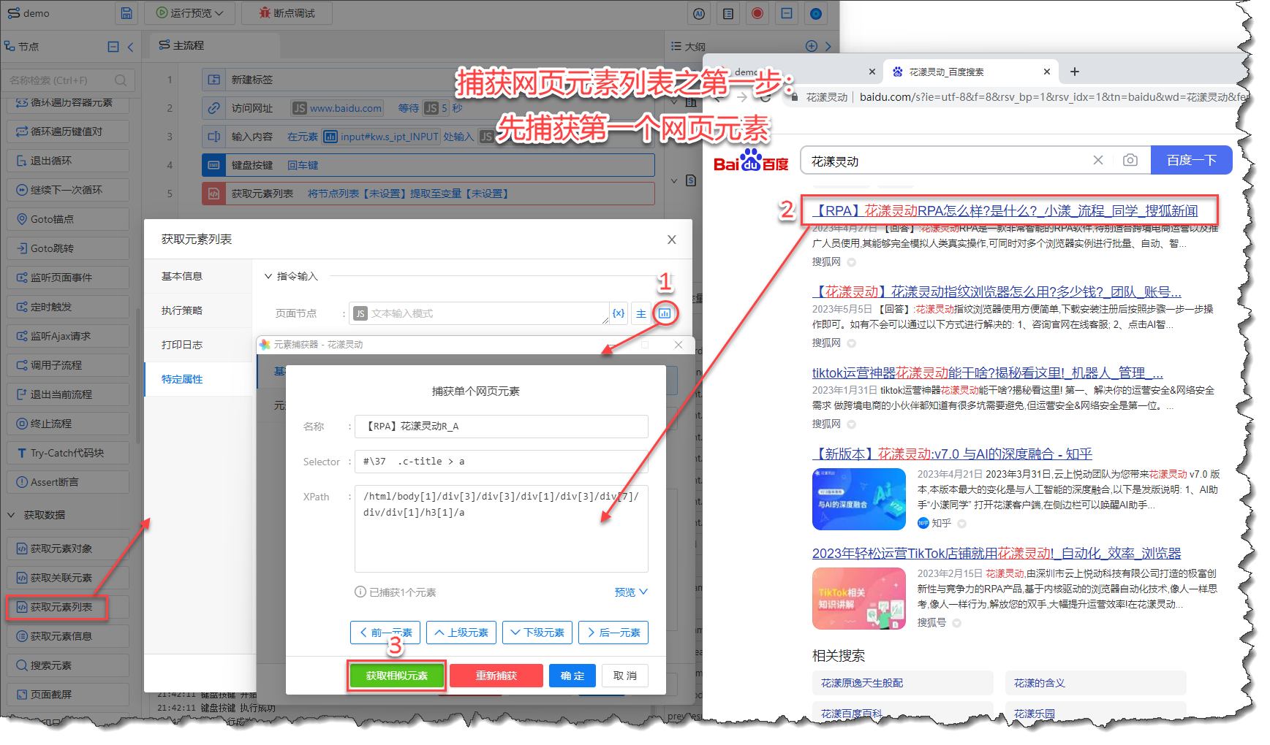Click the 前一元素 previous element button
The width and height of the screenshot is (1270, 745).
[385, 633]
